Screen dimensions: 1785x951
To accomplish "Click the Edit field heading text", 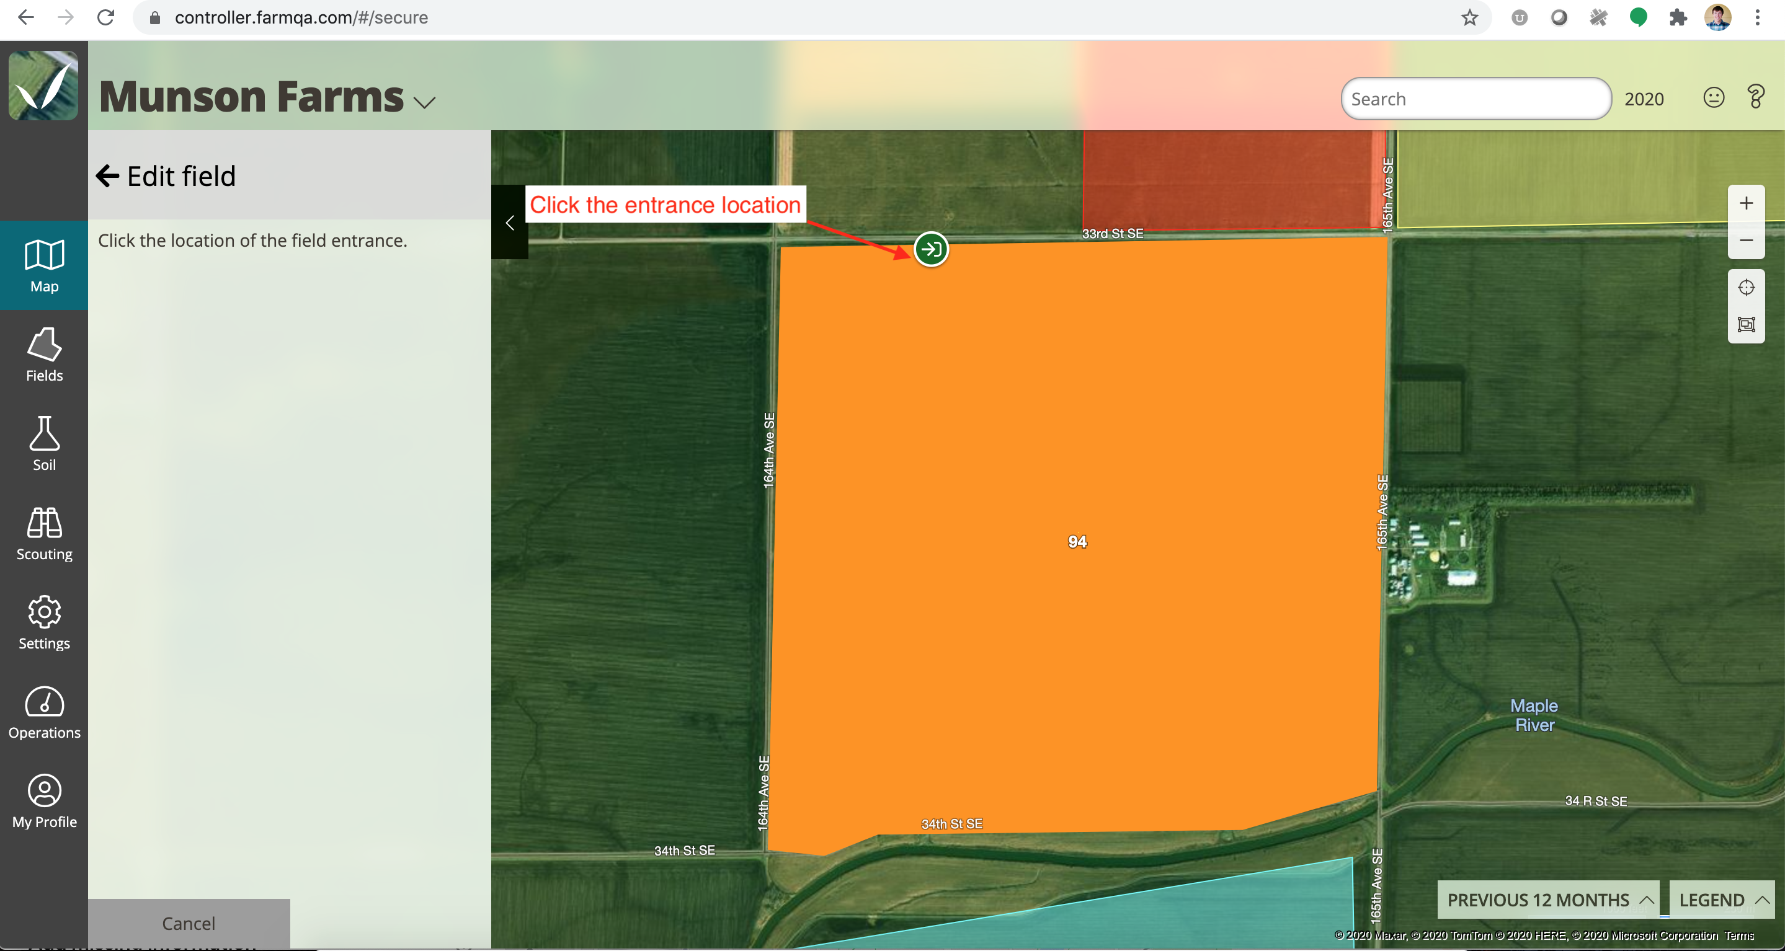I will (x=182, y=176).
